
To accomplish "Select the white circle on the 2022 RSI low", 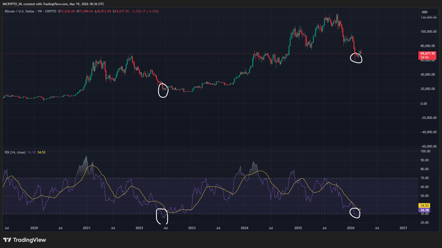I will (x=162, y=216).
